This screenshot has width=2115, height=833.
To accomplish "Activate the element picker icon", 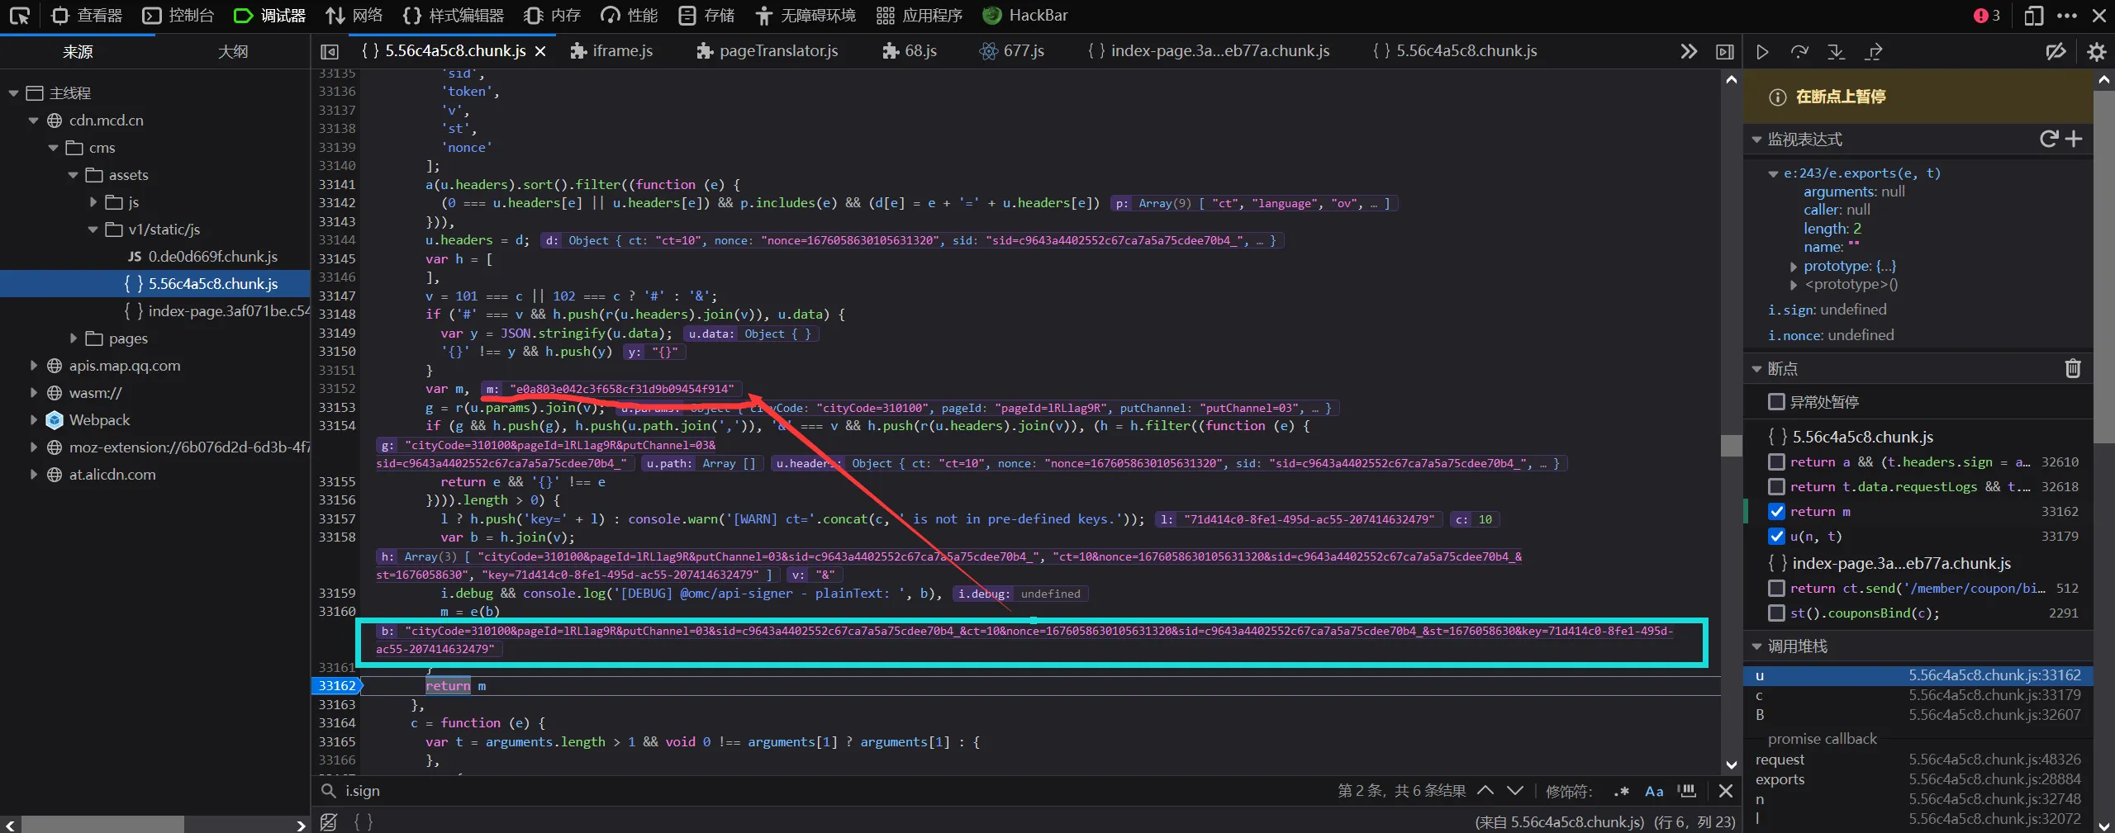I will coord(19,16).
